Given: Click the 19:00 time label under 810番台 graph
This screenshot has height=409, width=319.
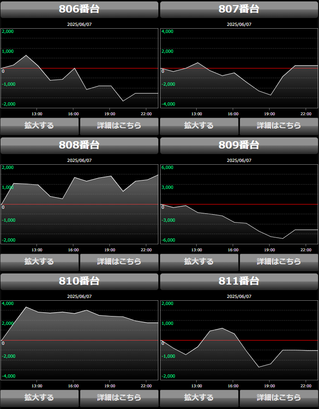Looking at the screenshot, I should click(110, 386).
